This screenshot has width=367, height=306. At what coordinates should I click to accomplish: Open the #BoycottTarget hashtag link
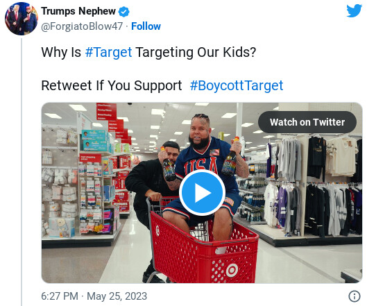(237, 85)
